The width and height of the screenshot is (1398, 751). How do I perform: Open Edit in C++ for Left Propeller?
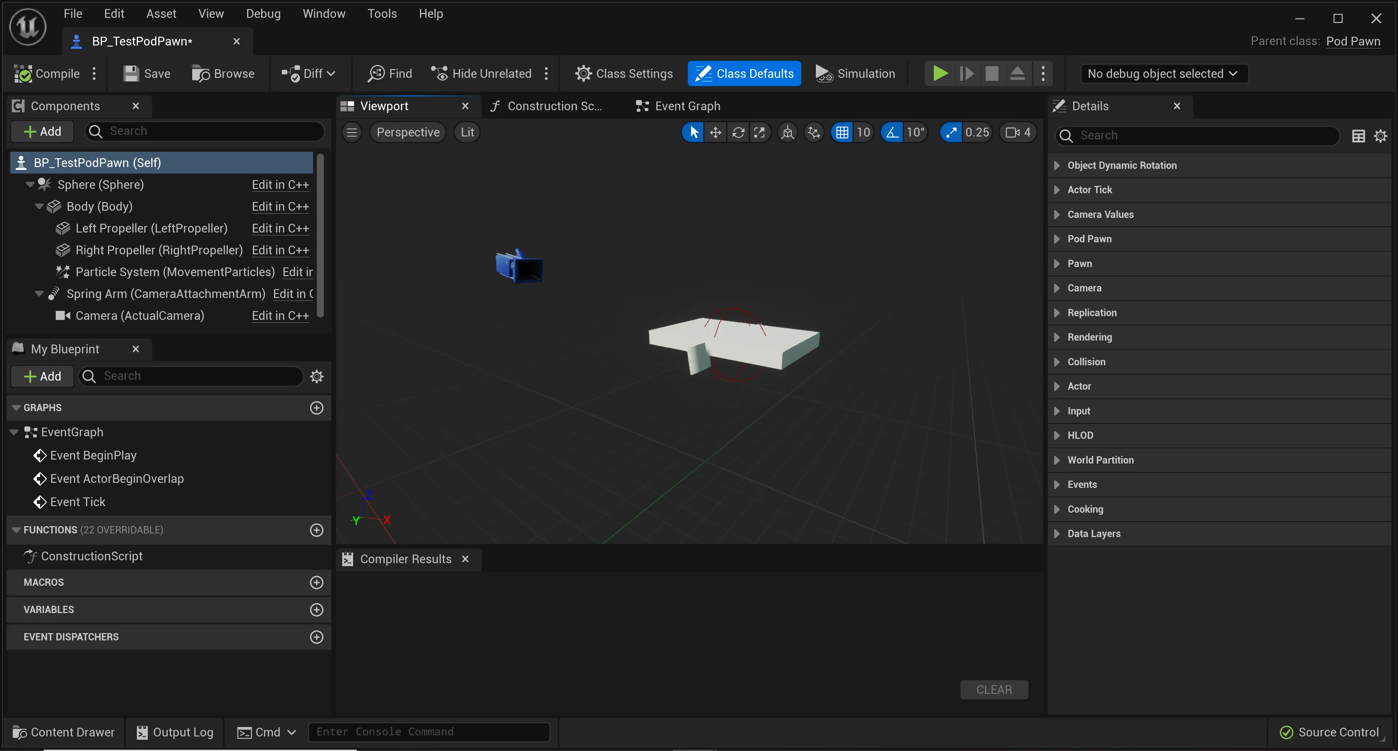point(280,228)
